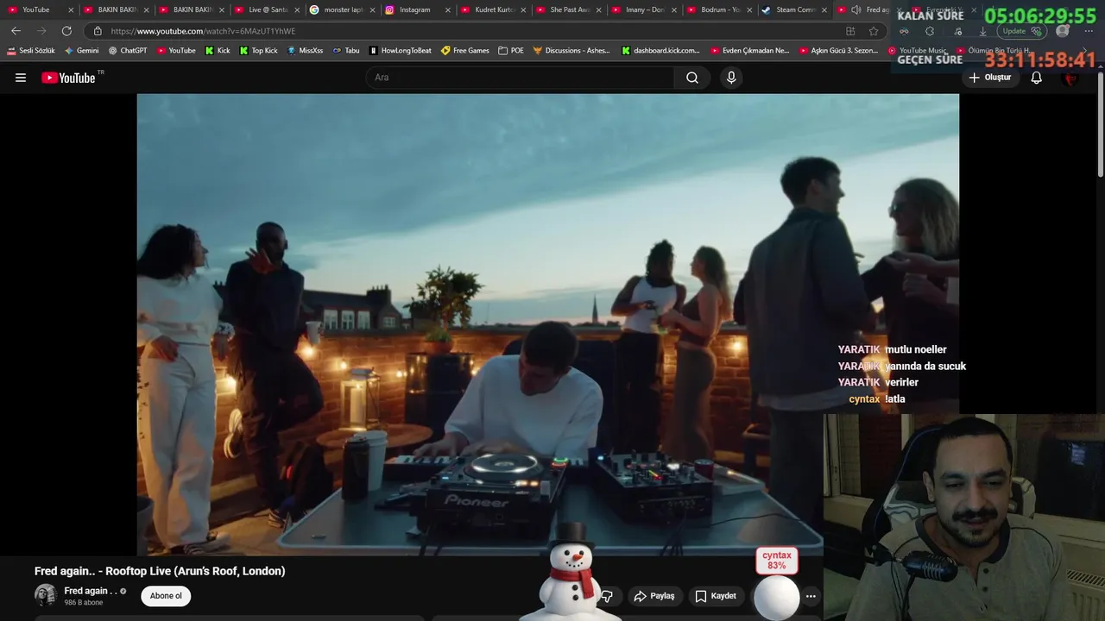1105x621 pixels.
Task: Open the split screen icon in address bar
Action: pos(850,31)
